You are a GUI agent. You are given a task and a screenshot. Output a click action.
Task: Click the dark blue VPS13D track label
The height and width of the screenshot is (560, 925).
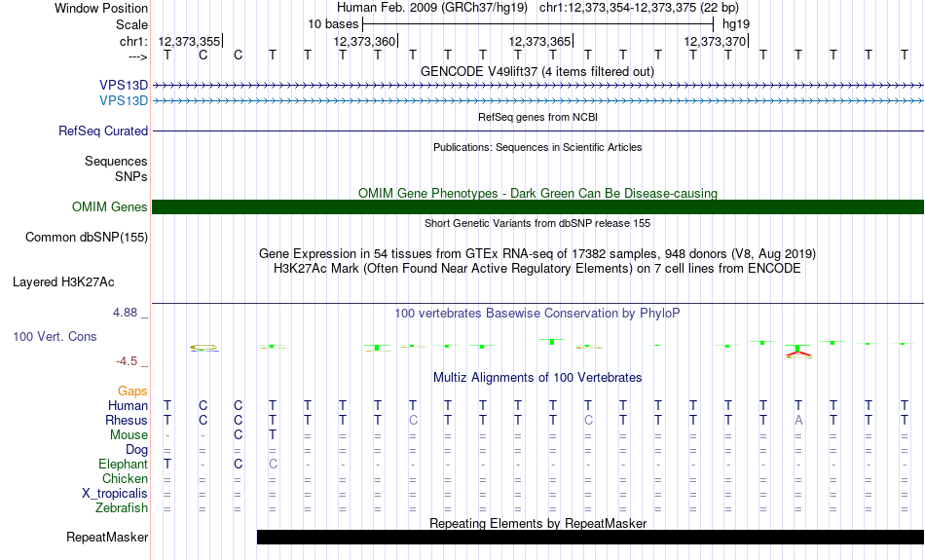click(124, 86)
